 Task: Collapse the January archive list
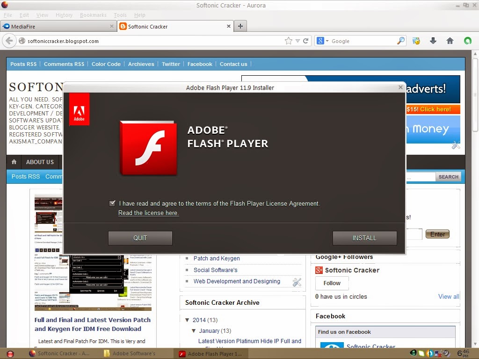pyautogui.click(x=194, y=330)
